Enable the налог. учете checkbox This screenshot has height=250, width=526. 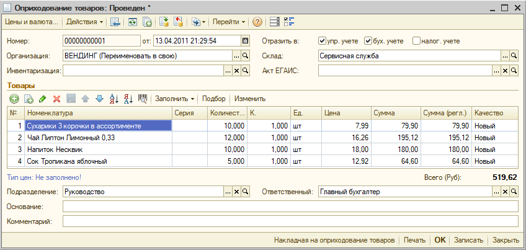click(x=416, y=41)
